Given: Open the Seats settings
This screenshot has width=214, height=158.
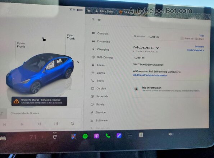Looking at the screenshot, I should click(x=97, y=80).
